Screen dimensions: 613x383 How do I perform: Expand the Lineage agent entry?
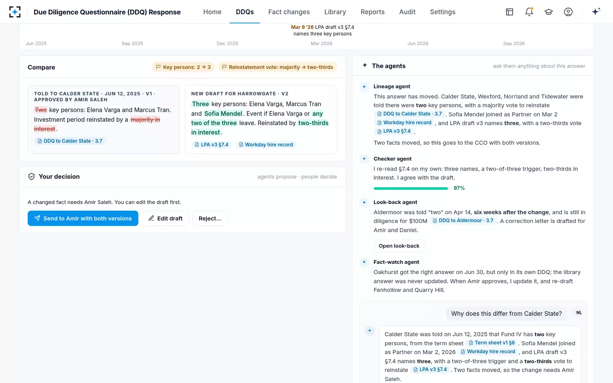pos(364,86)
